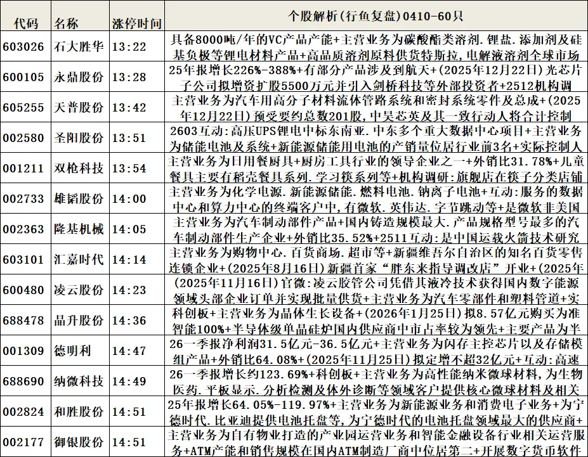This screenshot has width=588, height=457.
Task: Select stock name 永鼎股份
Action: tap(79, 77)
